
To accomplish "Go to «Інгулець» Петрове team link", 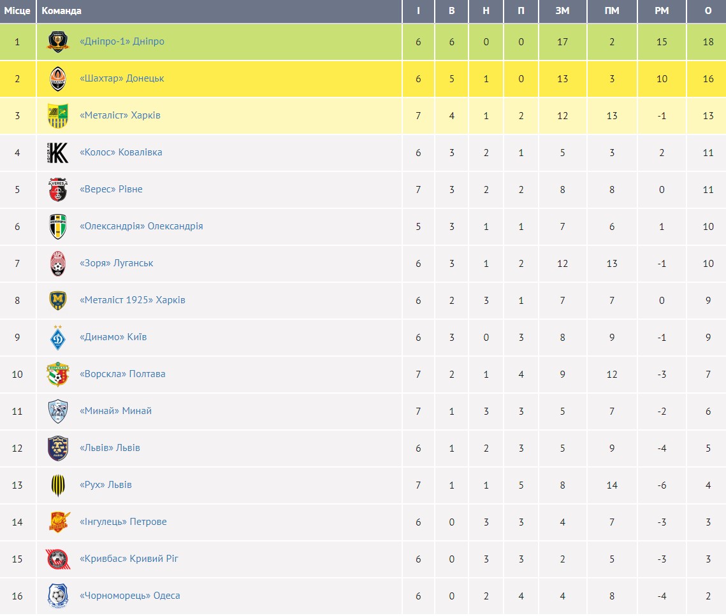I will tap(123, 522).
